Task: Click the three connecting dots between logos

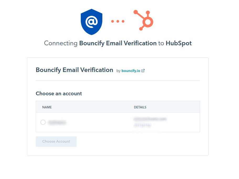Action: [x=118, y=21]
